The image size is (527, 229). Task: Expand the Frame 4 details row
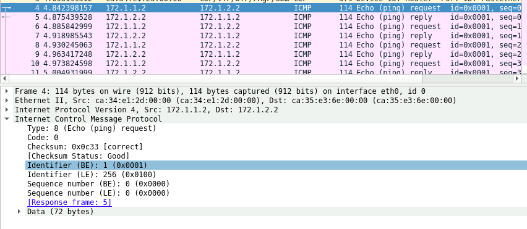(7, 91)
